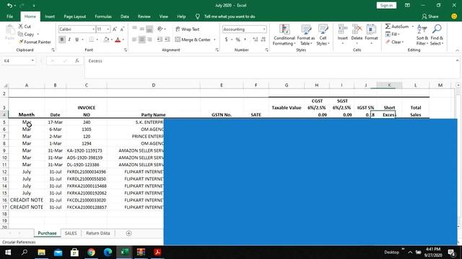
Task: Activate the Format Painter brush
Action: click(21, 42)
